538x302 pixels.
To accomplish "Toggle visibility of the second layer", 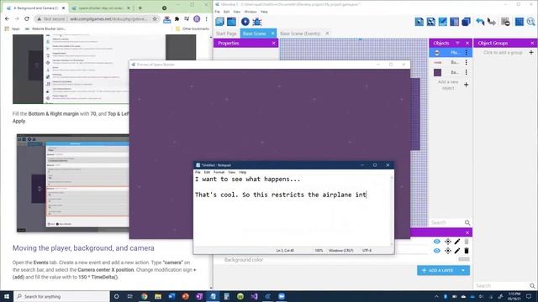I will (437, 251).
